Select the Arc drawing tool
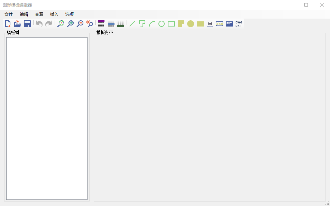This screenshot has width=330, height=206. point(152,24)
